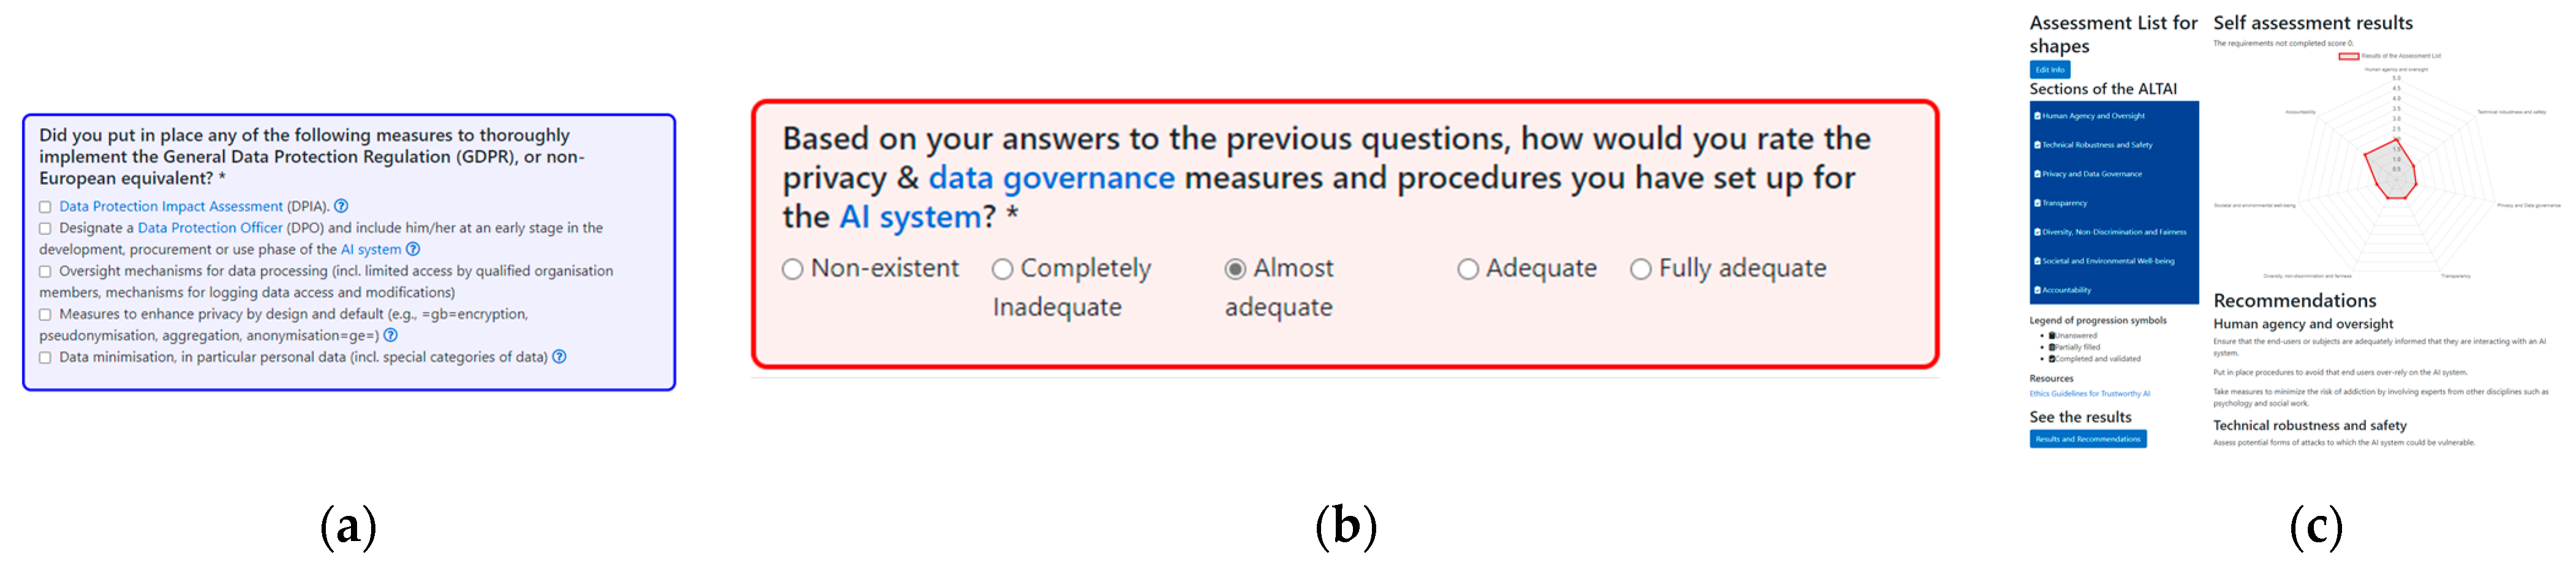Click the clipboard icon beside Human Agency and Oversight

[2037, 116]
